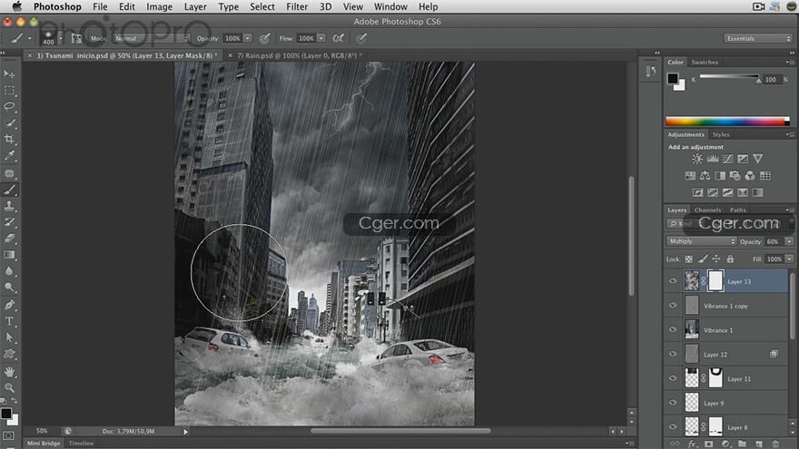Toggle lock all for the layer

(x=730, y=259)
